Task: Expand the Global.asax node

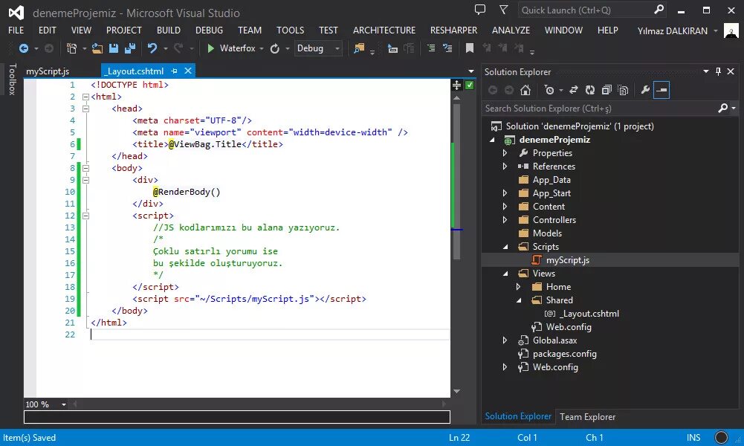Action: pyautogui.click(x=505, y=340)
